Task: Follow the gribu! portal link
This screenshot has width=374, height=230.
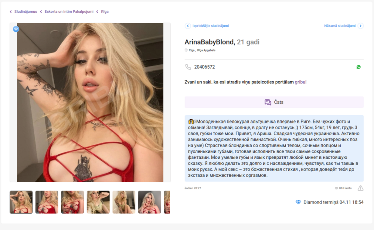Action: coord(301,82)
